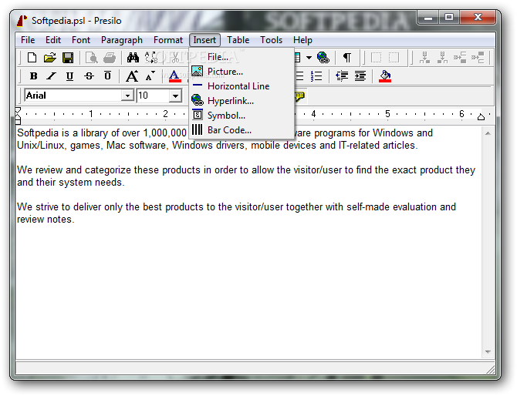Image resolution: width=517 pixels, height=396 pixels.
Task: Click the yellow speech balloon icon
Action: coord(299,96)
